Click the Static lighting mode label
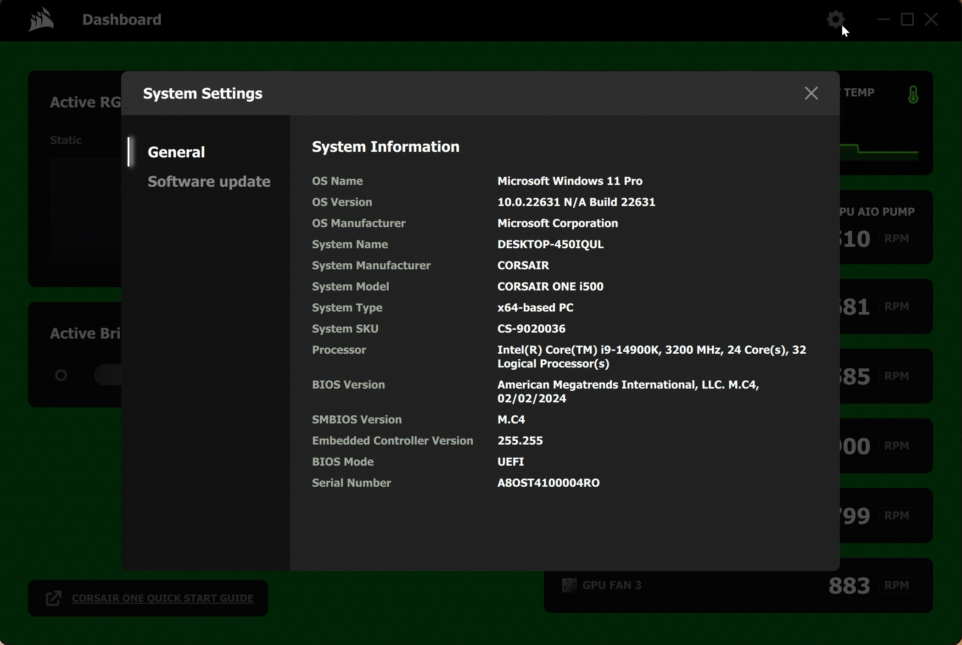 pyautogui.click(x=66, y=140)
